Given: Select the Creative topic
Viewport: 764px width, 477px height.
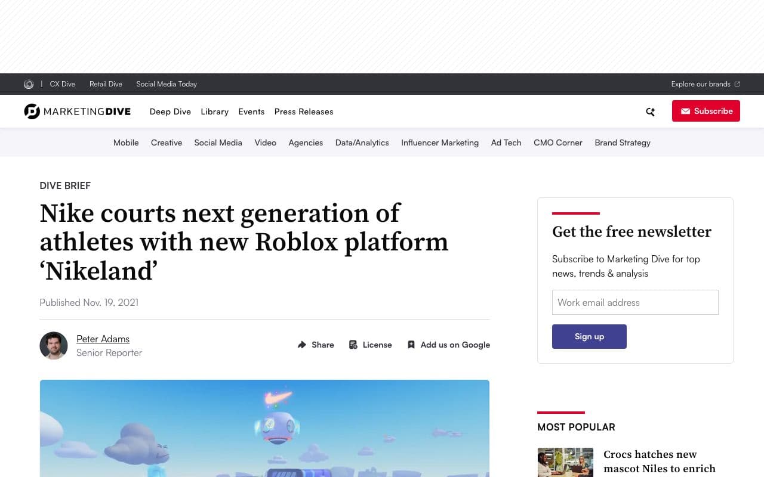Looking at the screenshot, I should tap(167, 143).
